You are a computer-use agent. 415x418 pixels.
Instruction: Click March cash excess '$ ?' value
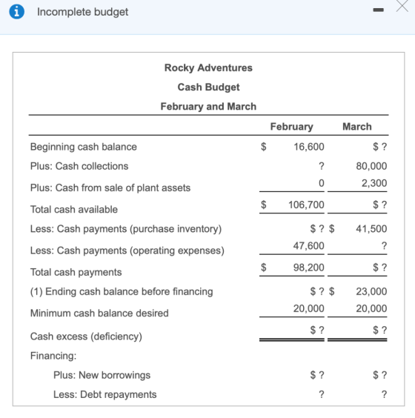tap(380, 330)
